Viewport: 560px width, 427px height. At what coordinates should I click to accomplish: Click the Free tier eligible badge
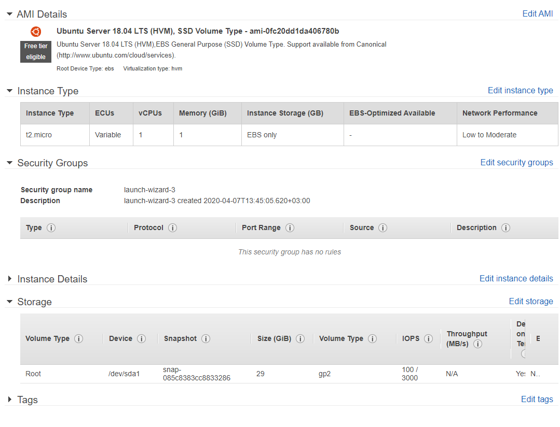[x=36, y=52]
